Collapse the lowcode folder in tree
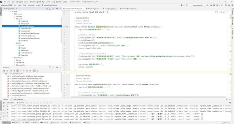234x124 pixels. [12, 14]
